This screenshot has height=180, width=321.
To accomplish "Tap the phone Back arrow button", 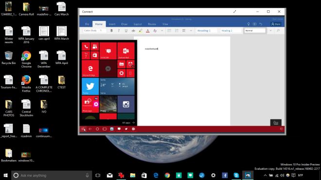I will click(90, 129).
